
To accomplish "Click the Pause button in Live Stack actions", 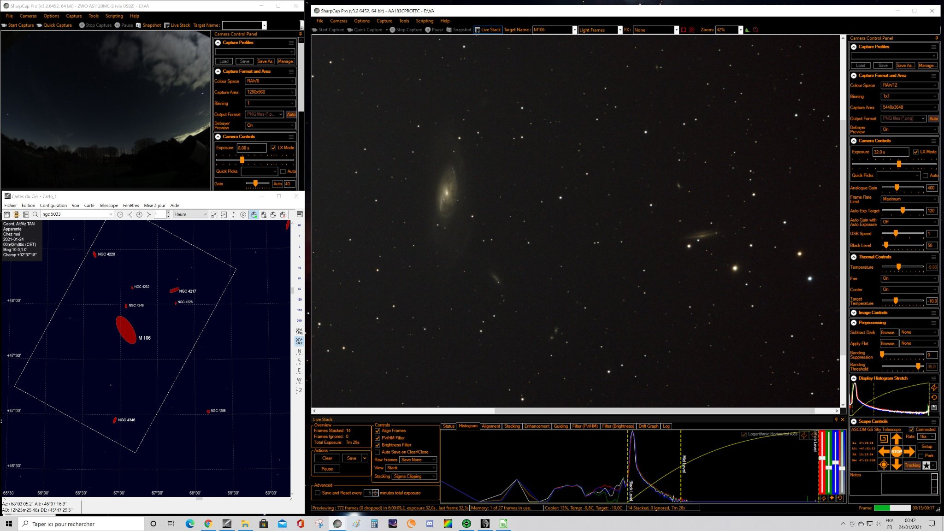I will click(x=327, y=469).
